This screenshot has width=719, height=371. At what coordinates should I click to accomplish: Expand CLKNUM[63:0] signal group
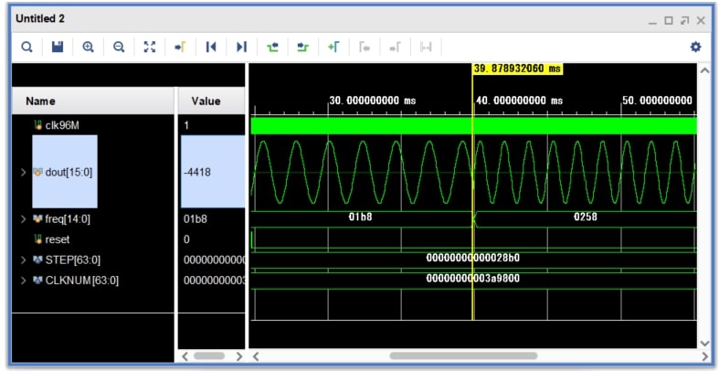coord(23,281)
